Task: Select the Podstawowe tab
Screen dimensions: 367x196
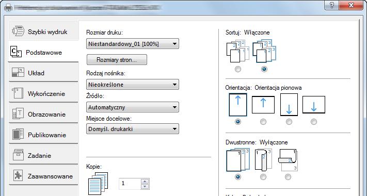Action: click(x=43, y=52)
